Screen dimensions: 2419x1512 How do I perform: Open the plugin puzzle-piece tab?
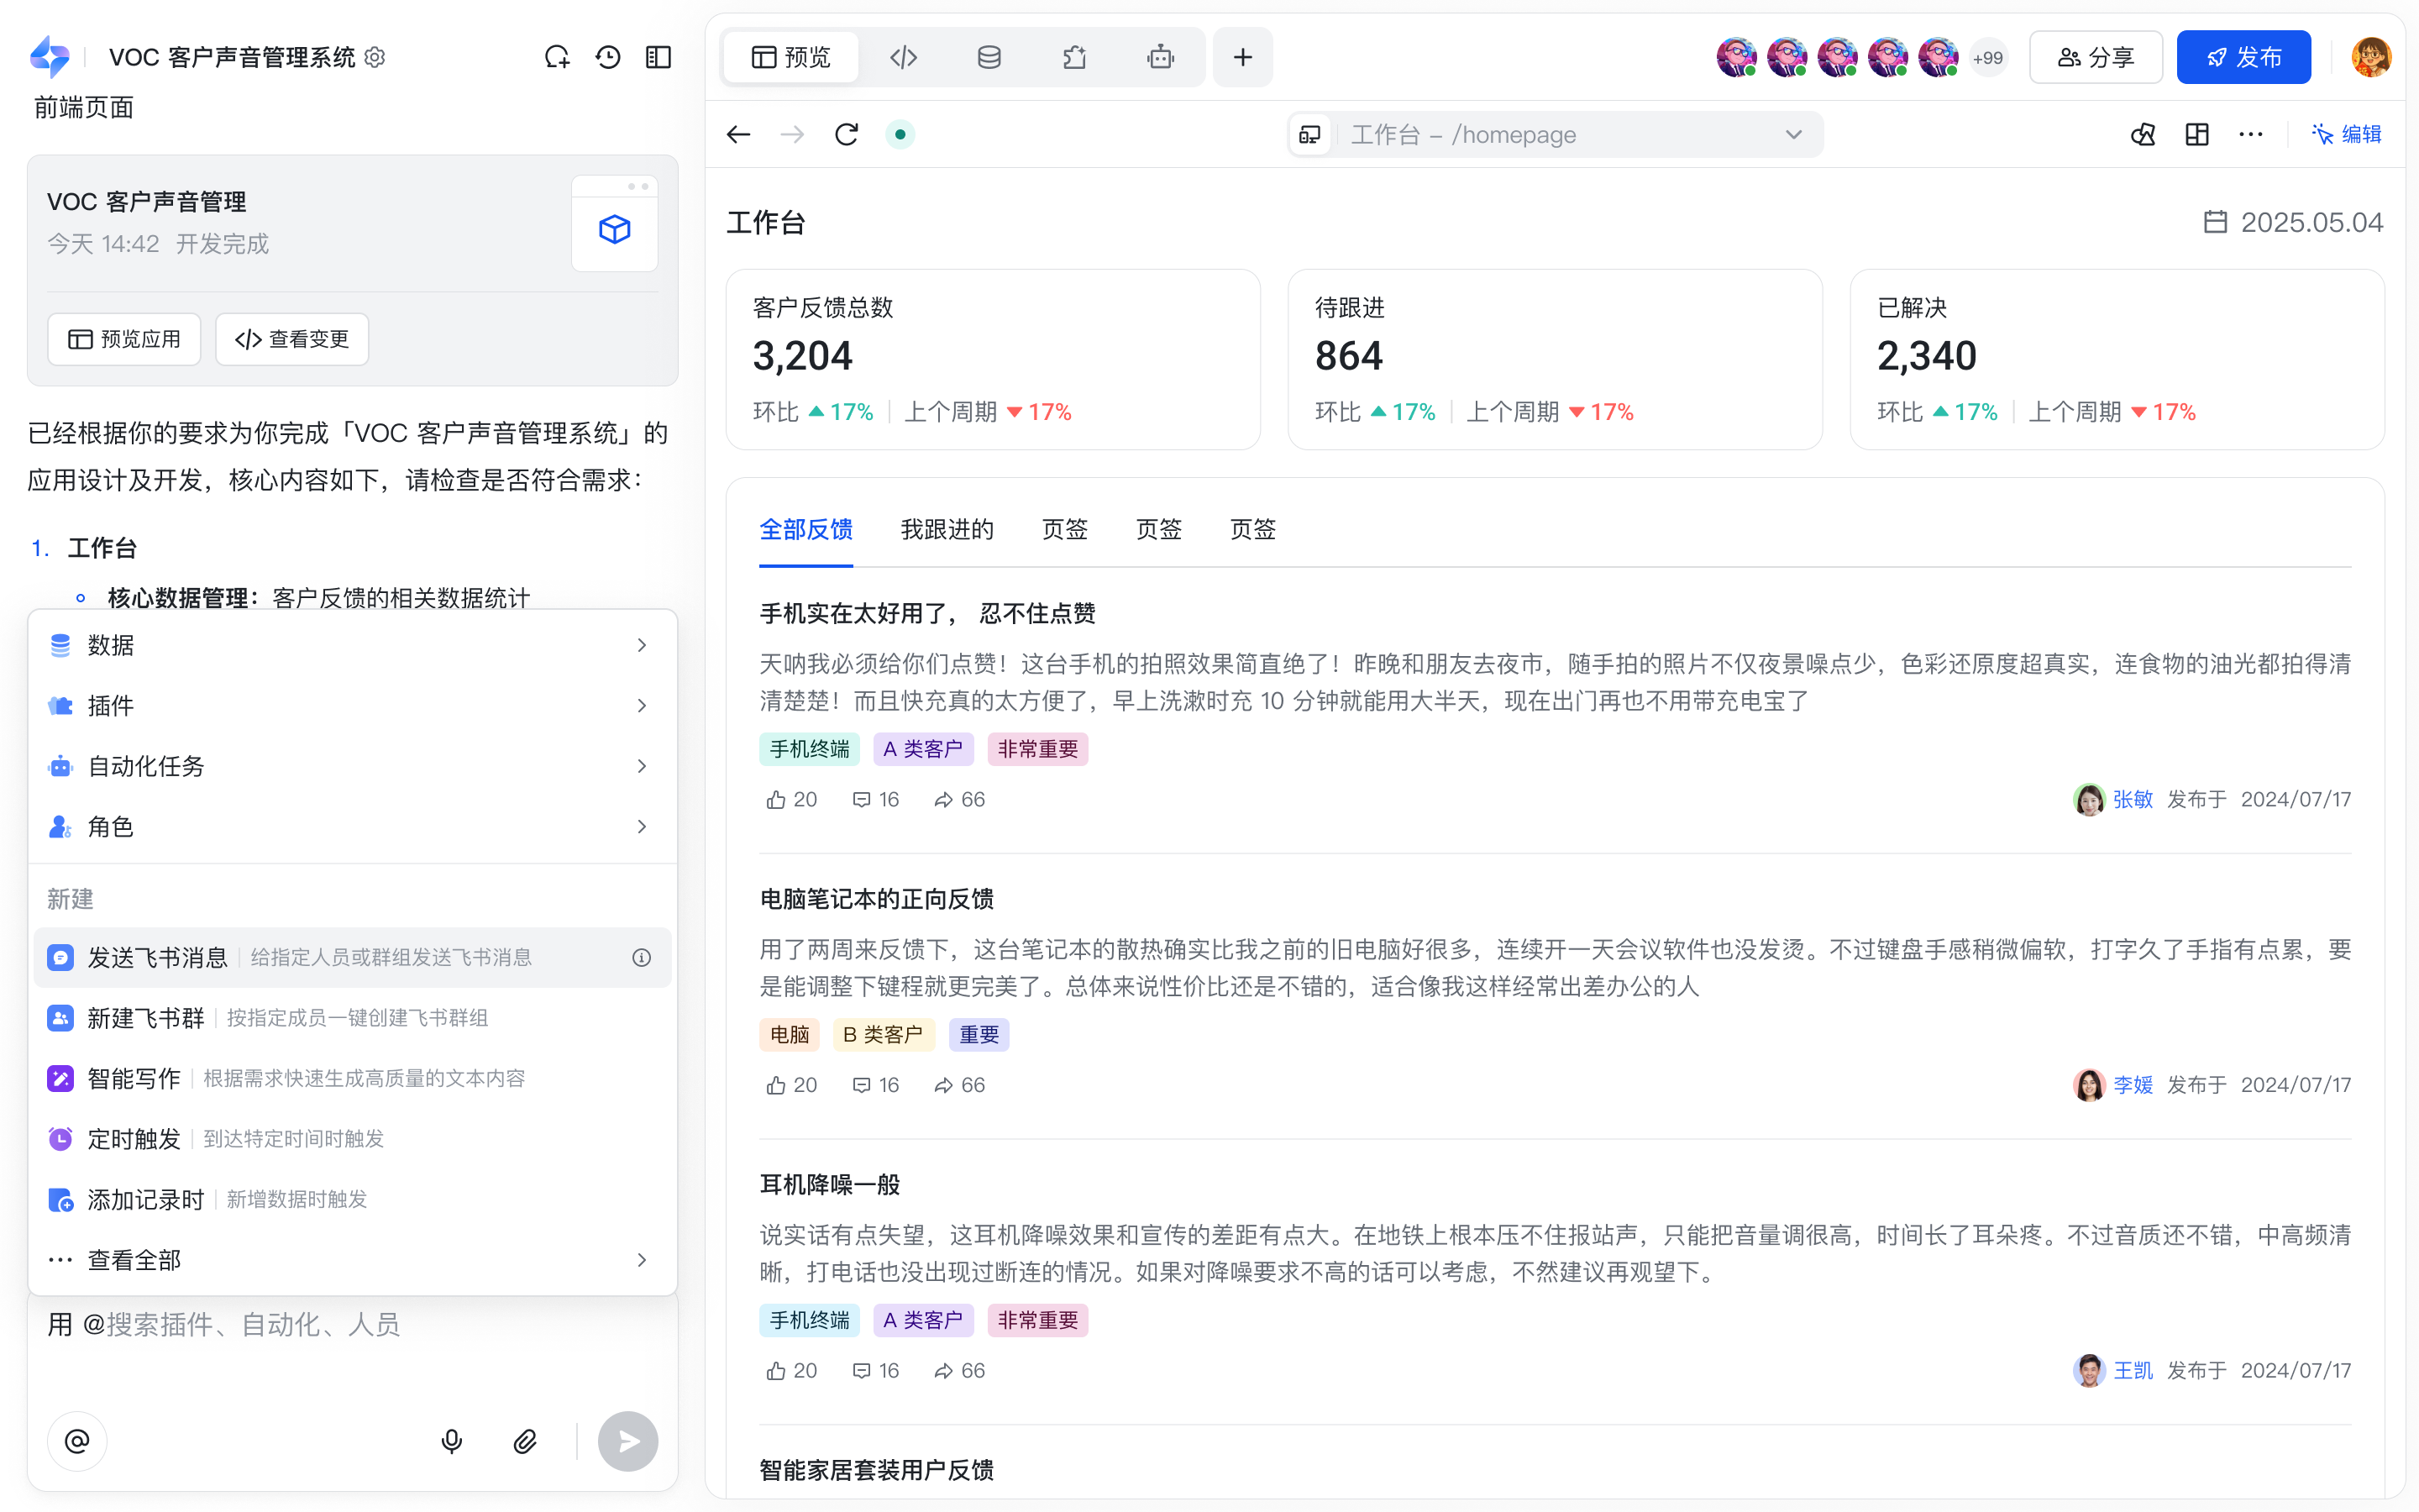pyautogui.click(x=1074, y=57)
